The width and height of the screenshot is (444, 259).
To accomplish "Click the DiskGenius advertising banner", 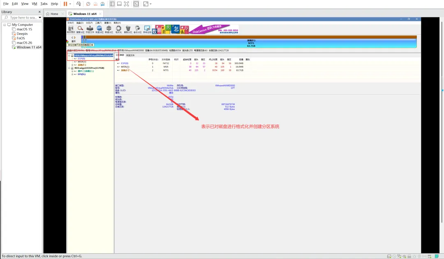I will pyautogui.click(x=195, y=29).
